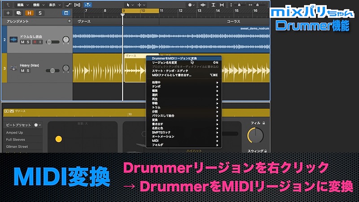Open the crosshair secondary tool menu
The height and width of the screenshot is (202, 359).
(141, 5)
